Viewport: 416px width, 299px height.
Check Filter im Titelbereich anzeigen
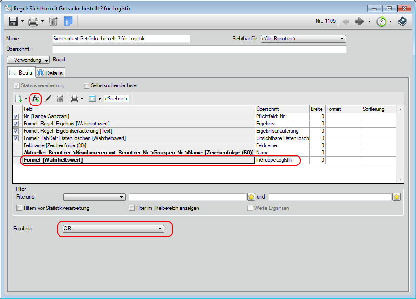click(132, 208)
